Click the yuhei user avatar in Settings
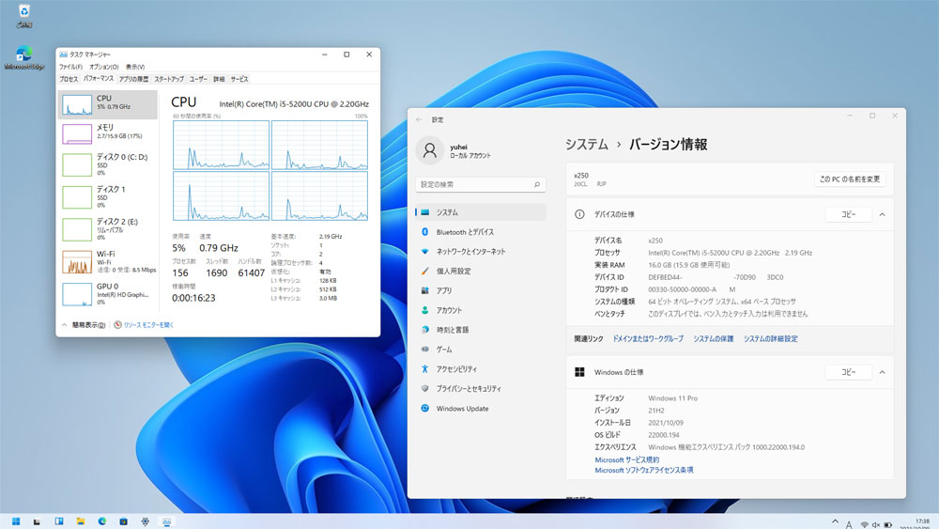The image size is (939, 529). coord(429,150)
